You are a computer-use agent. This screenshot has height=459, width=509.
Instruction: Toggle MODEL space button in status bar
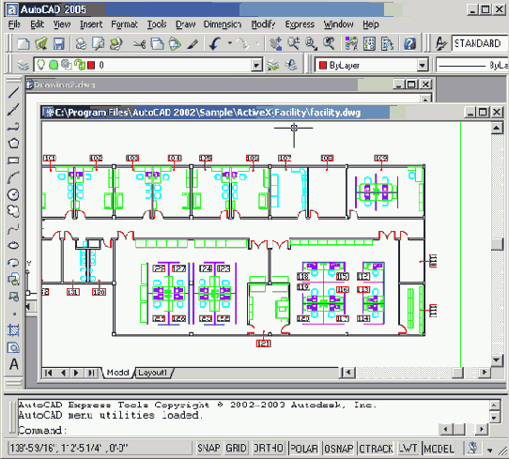tap(439, 449)
